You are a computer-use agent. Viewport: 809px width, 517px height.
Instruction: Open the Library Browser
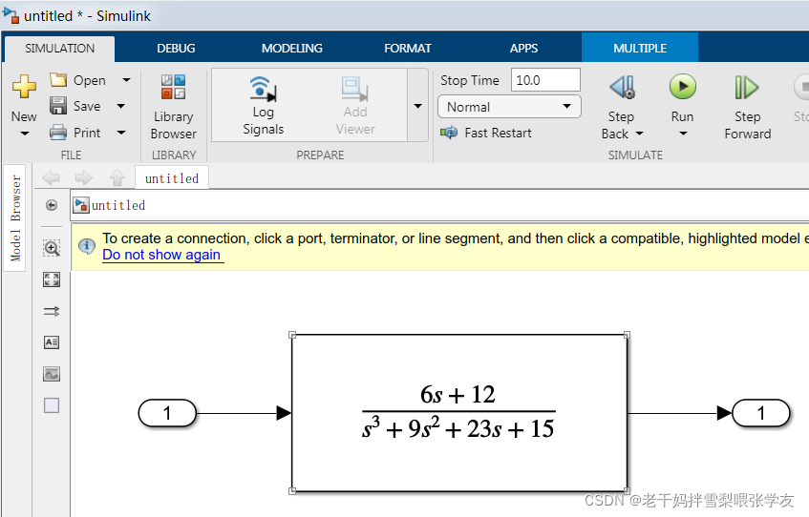click(174, 107)
